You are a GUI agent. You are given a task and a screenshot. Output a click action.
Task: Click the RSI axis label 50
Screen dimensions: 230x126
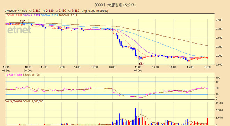(217, 88)
